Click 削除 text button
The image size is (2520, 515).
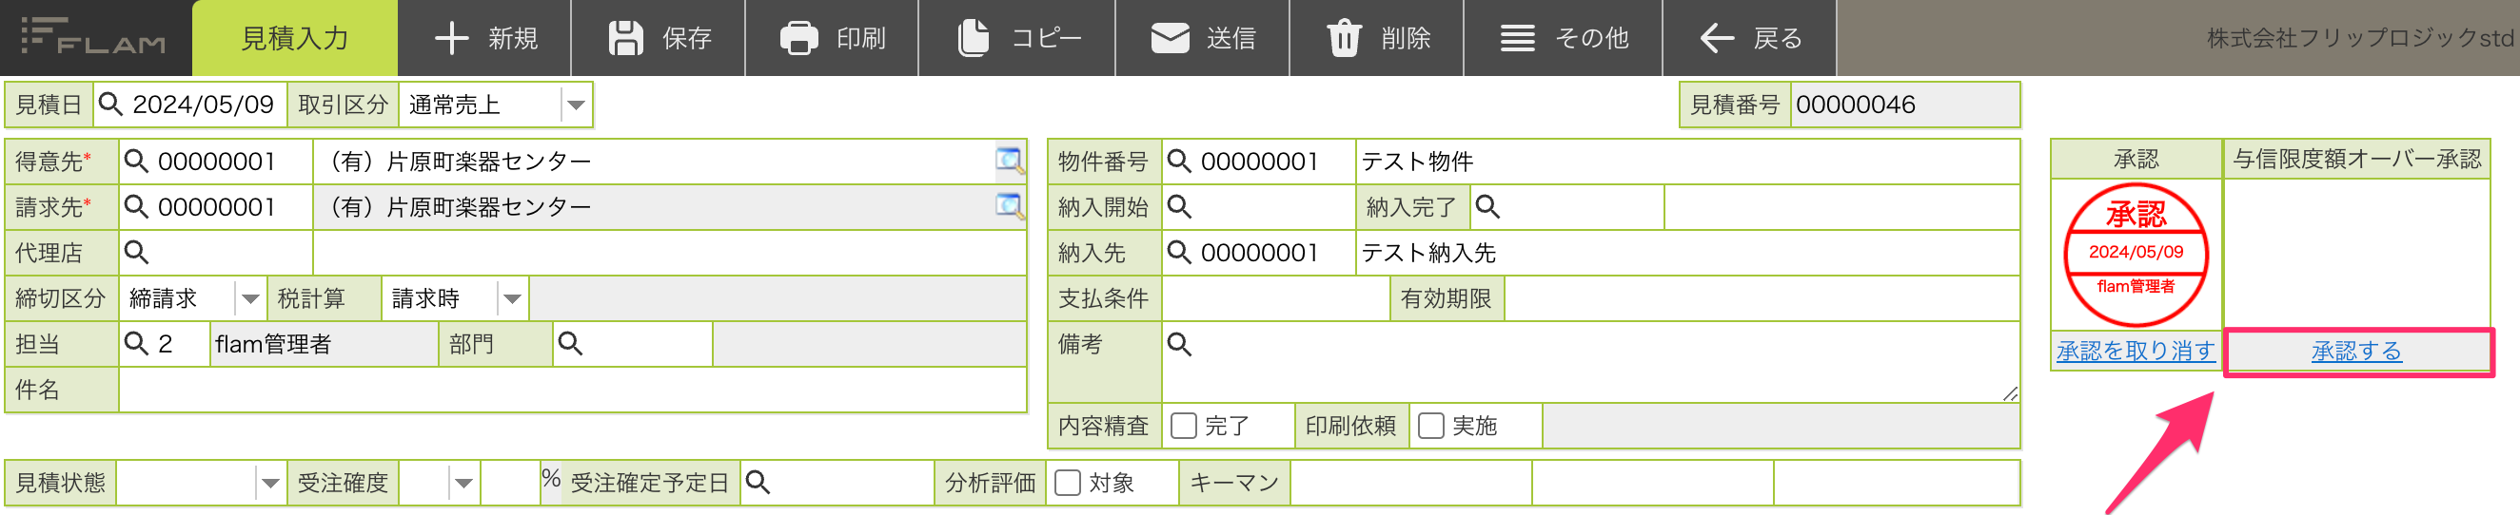1406,38
